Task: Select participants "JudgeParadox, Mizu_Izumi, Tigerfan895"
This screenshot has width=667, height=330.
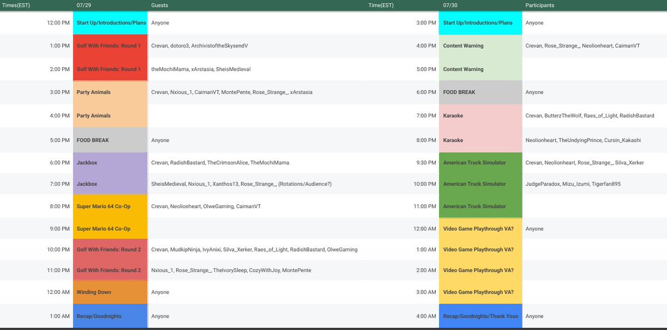Action: (574, 184)
